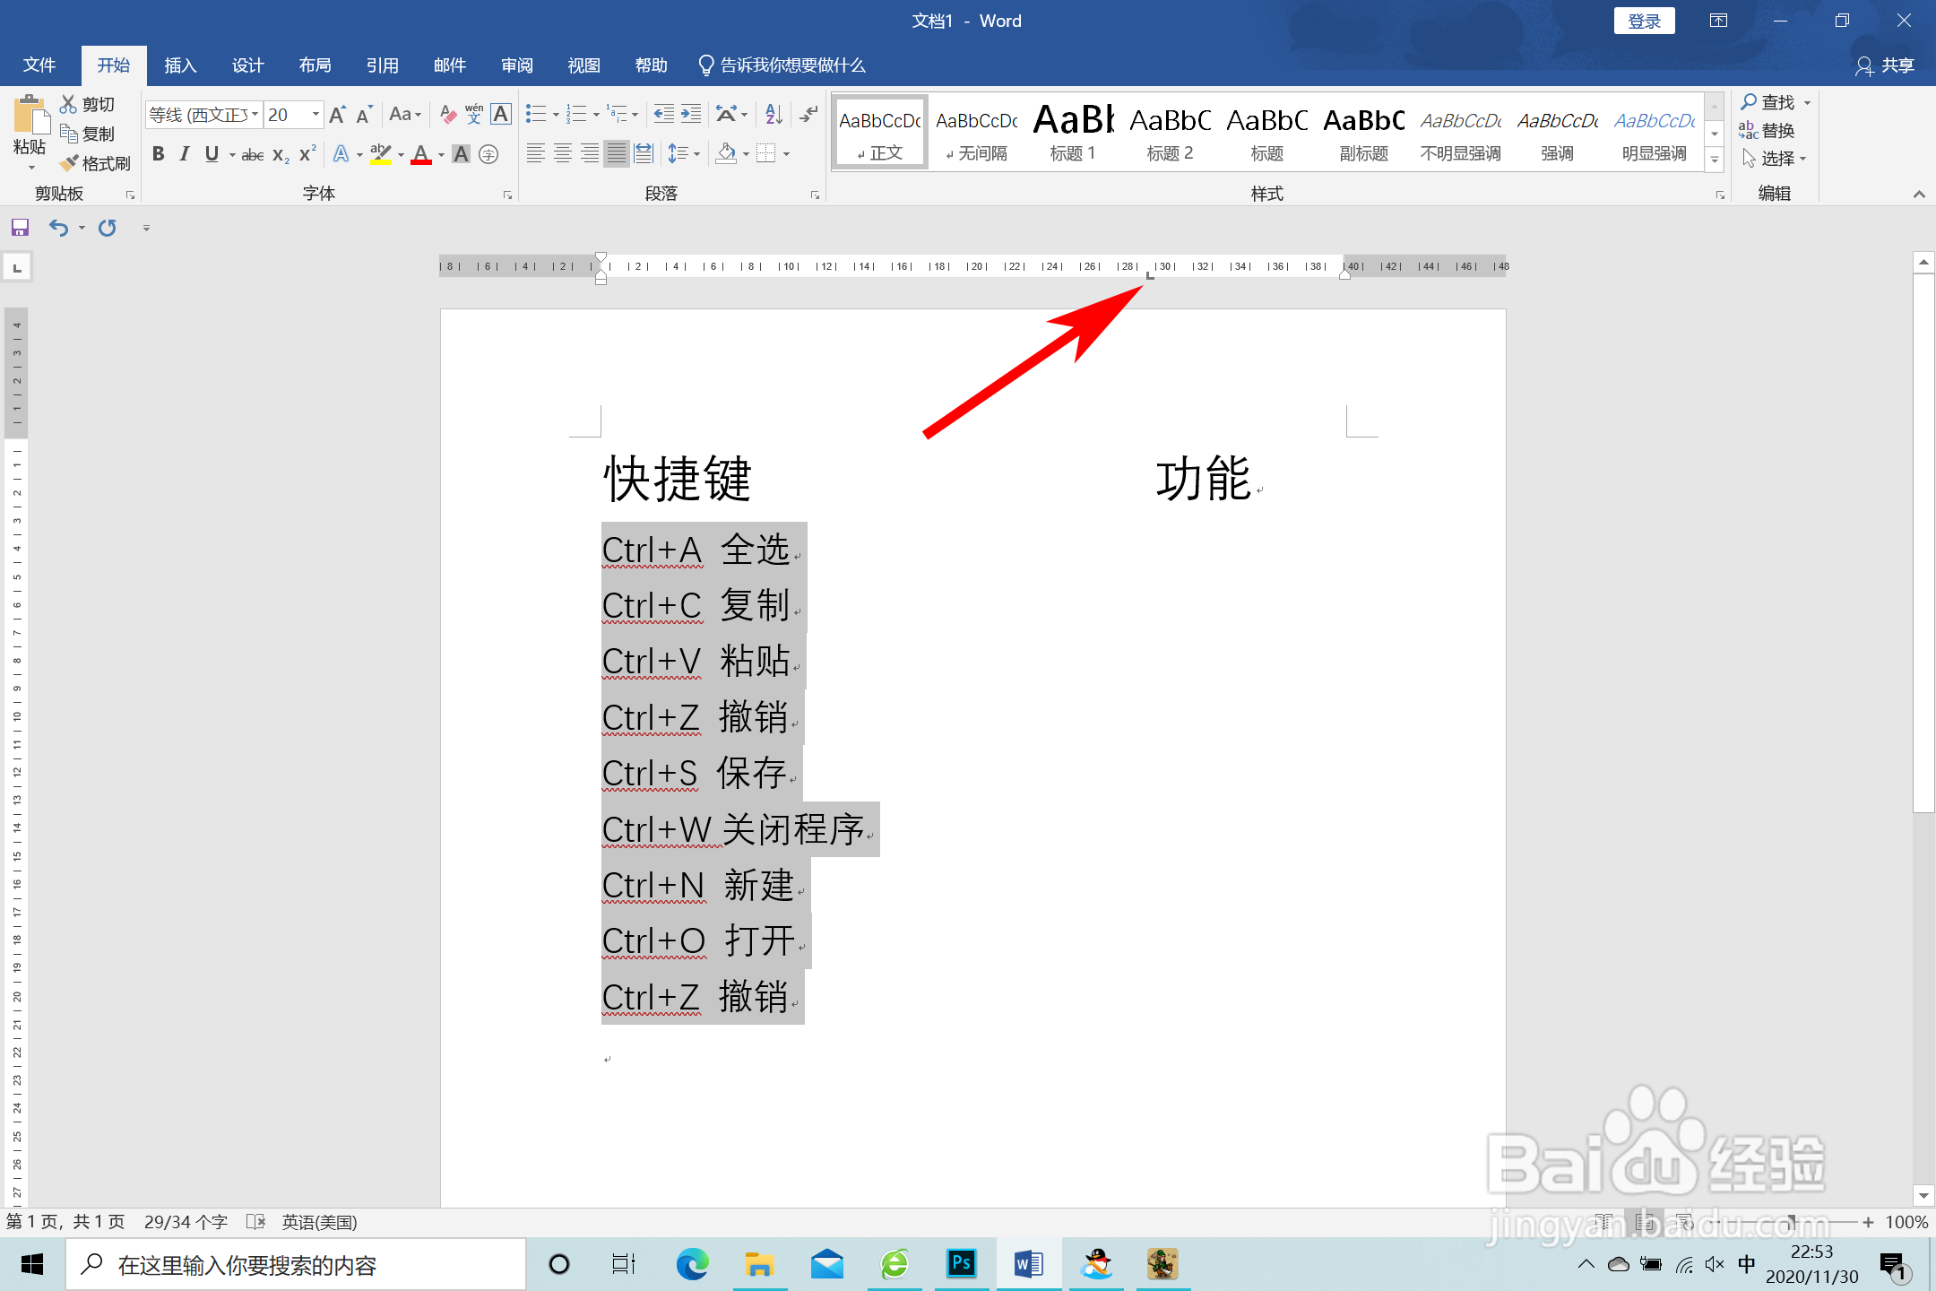1936x1291 pixels.
Task: Choose red font color swatch
Action: pyautogui.click(x=421, y=154)
